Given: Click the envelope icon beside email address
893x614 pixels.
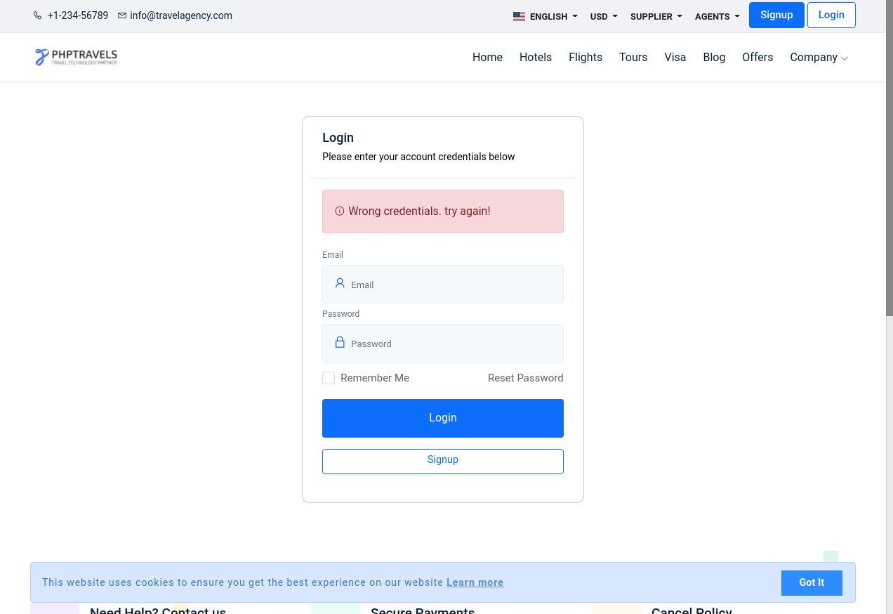Looking at the screenshot, I should coord(122,15).
